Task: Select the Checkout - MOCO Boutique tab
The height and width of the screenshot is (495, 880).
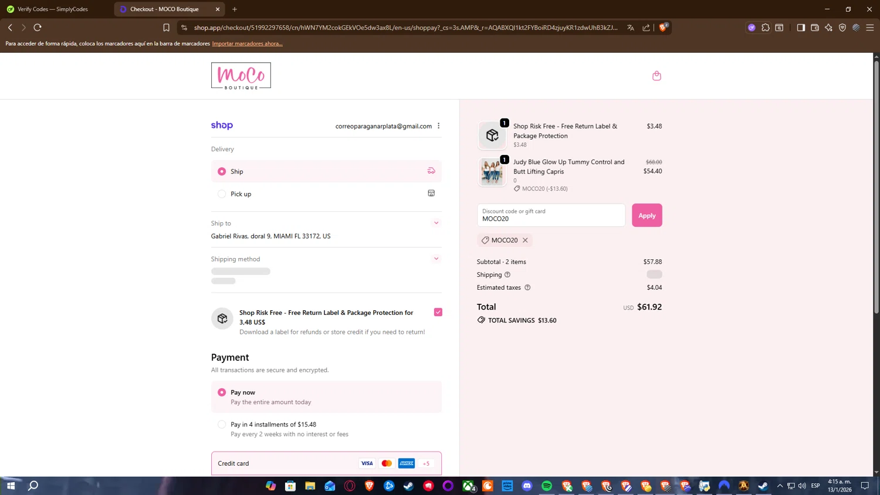Action: (170, 9)
